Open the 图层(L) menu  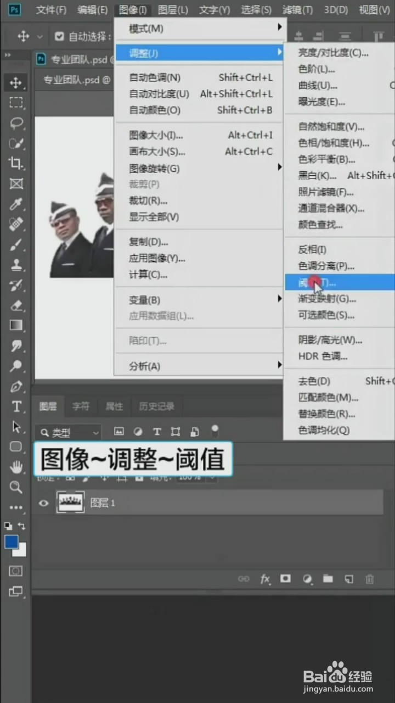[173, 9]
